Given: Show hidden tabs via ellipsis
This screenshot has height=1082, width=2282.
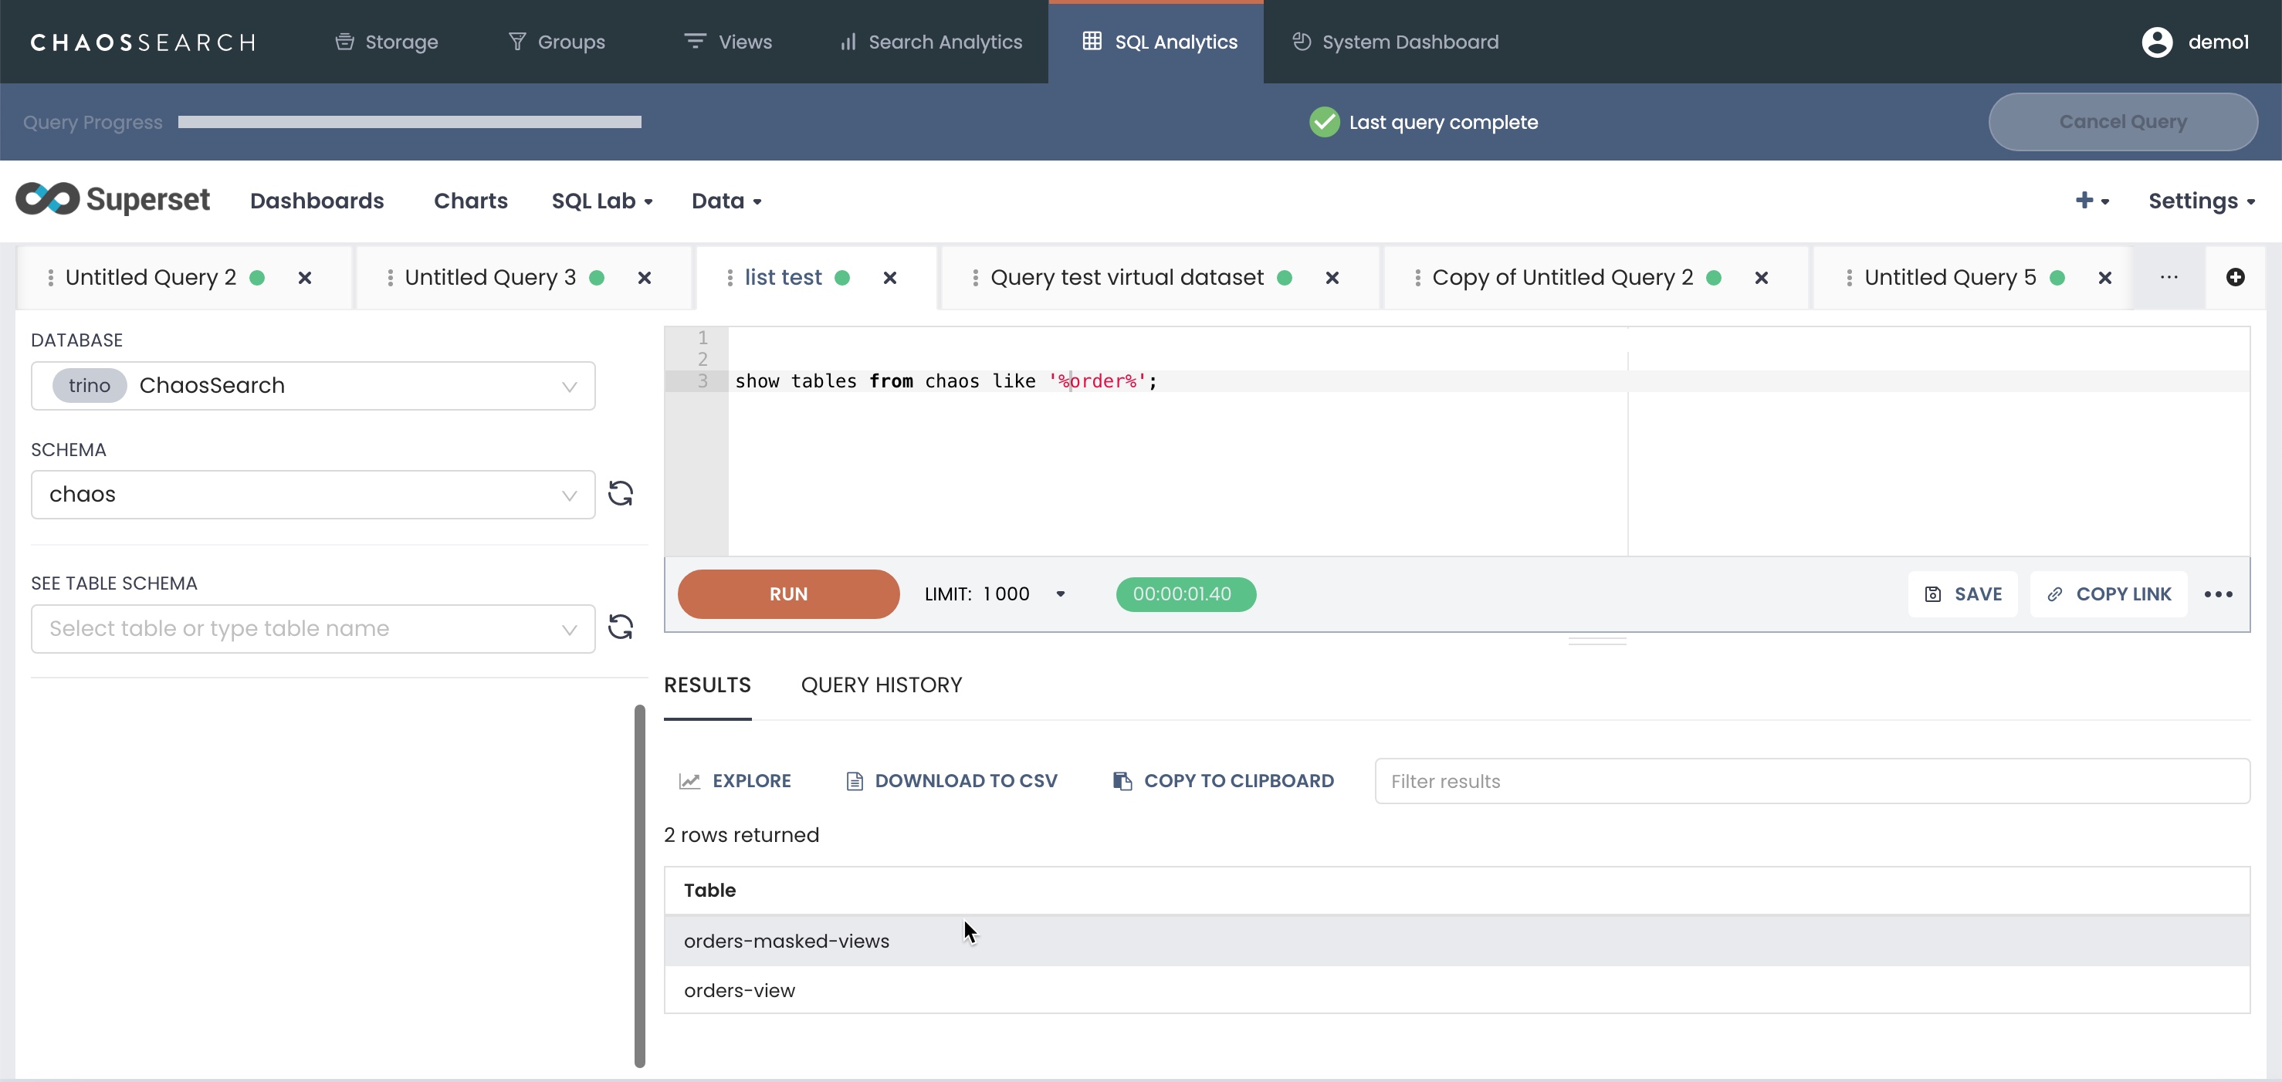Looking at the screenshot, I should pyautogui.click(x=2169, y=277).
